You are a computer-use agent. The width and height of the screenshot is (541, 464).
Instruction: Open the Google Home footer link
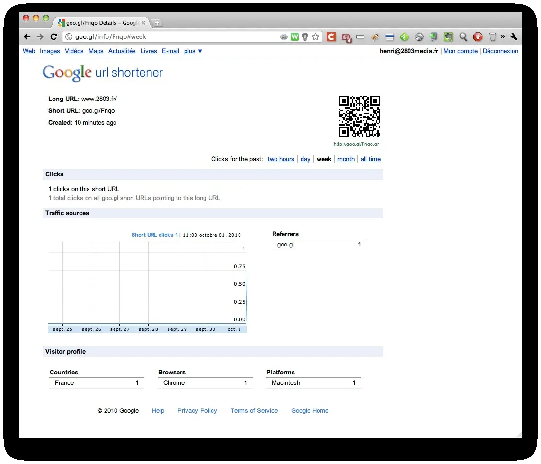(310, 410)
